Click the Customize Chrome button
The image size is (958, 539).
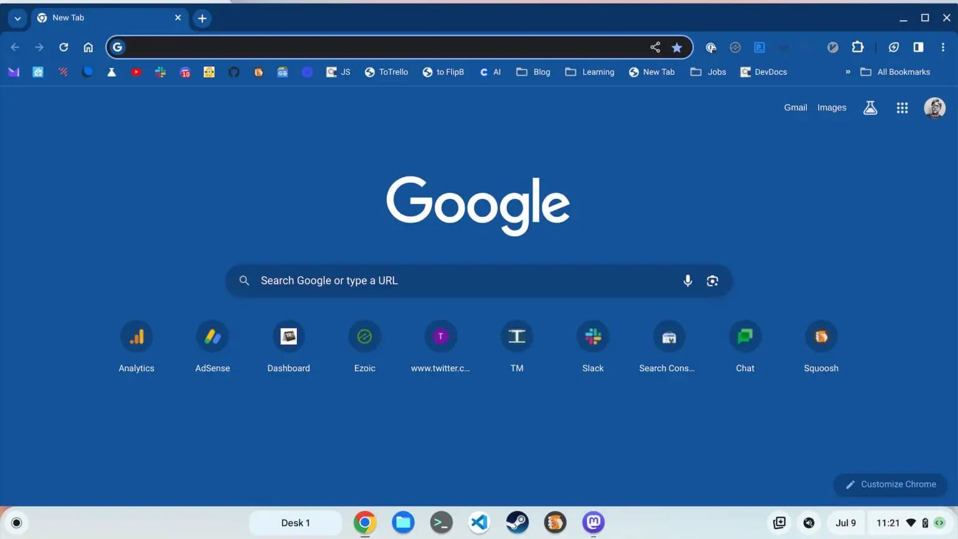(891, 484)
